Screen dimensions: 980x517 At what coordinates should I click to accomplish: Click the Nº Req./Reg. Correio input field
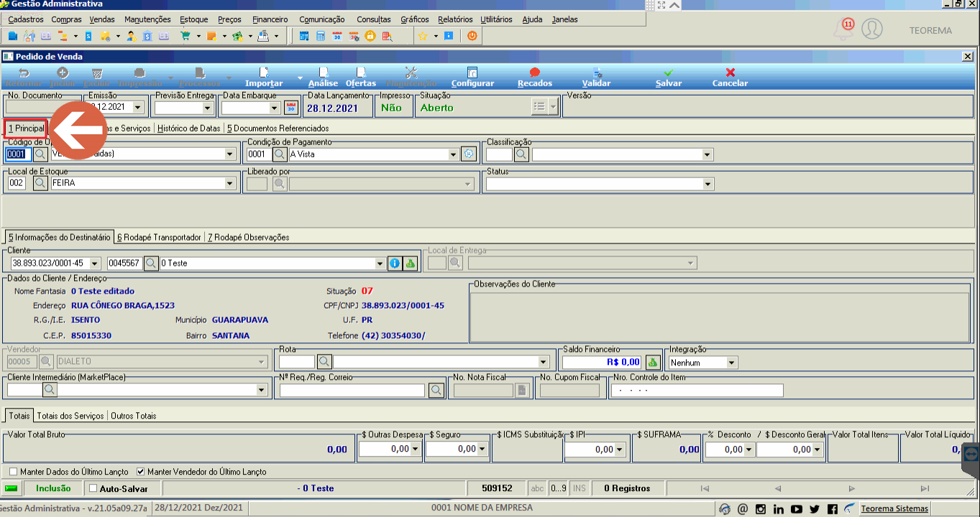pos(352,391)
